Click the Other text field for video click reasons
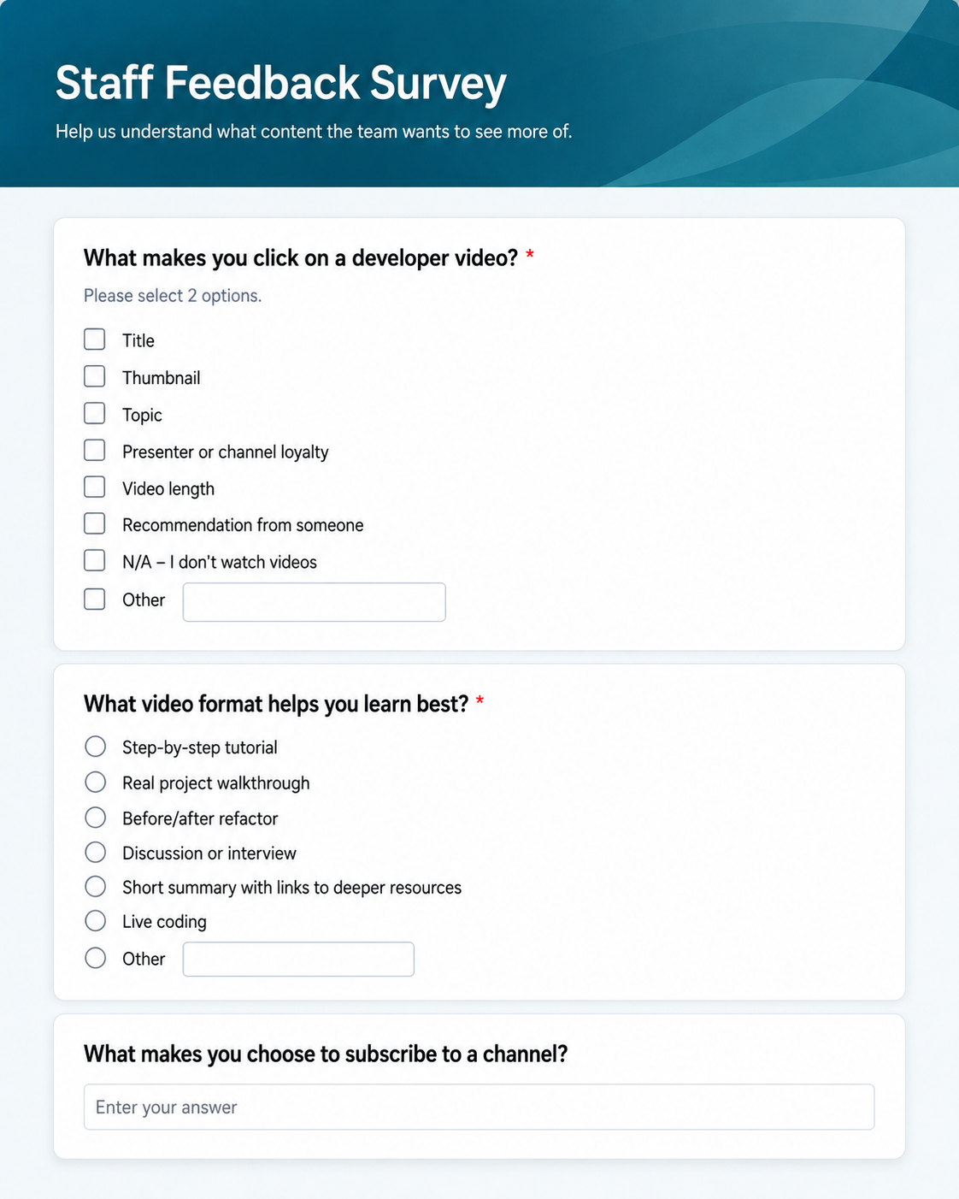The height and width of the screenshot is (1199, 959). (315, 602)
